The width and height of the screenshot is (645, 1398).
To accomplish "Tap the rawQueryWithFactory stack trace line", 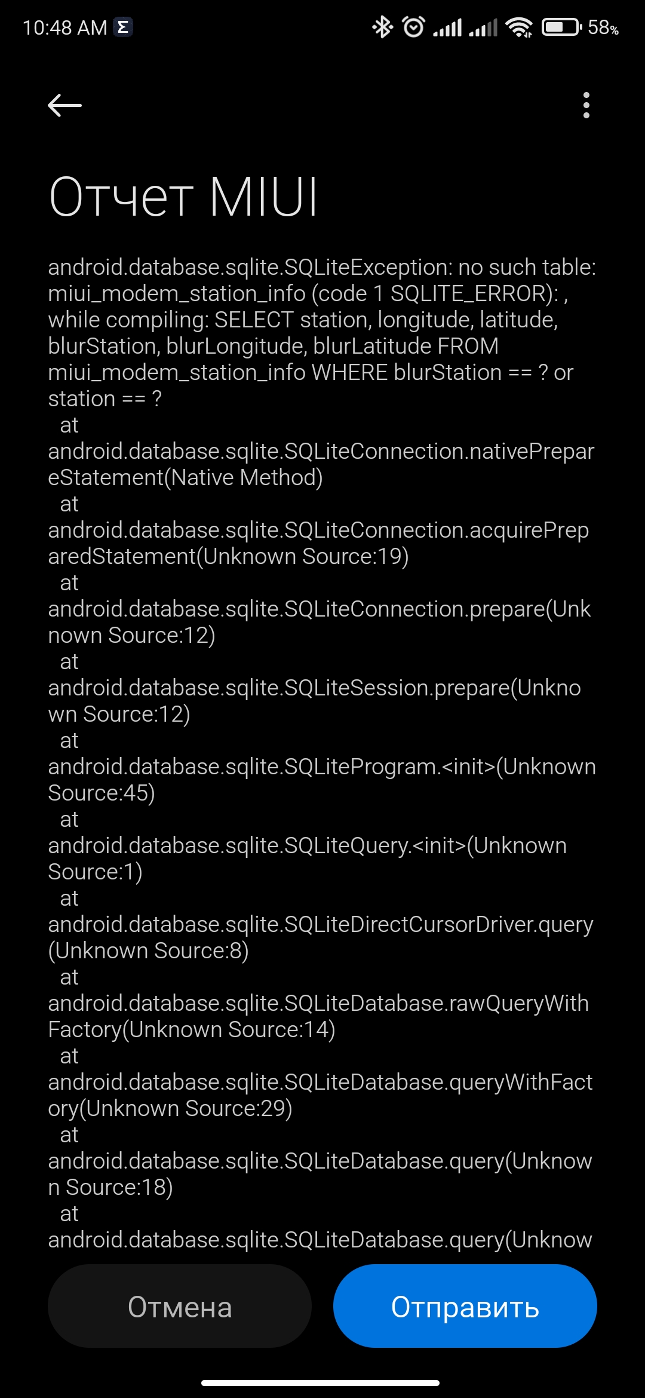I will [318, 1016].
